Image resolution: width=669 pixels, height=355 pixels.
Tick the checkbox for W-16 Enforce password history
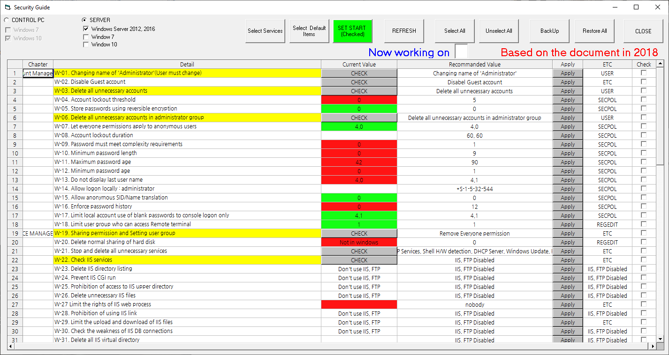[644, 206]
